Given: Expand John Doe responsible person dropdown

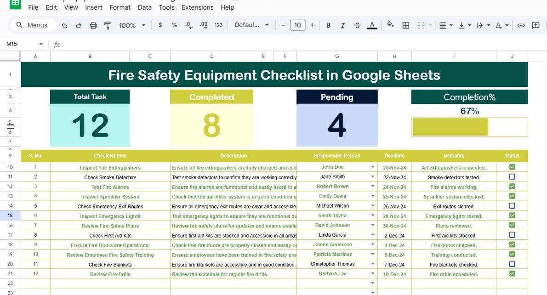Looking at the screenshot, I should 373,167.
